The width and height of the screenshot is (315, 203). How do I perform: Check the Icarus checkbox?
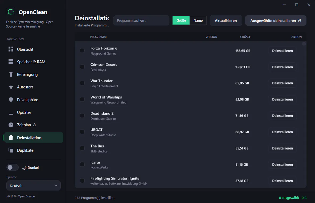(82, 165)
